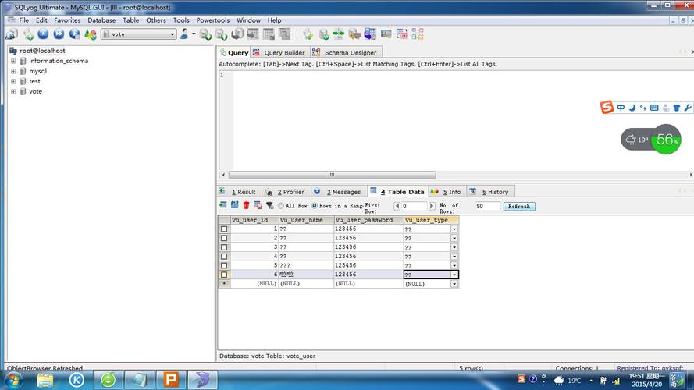Click the red delete selected rows icon
This screenshot has width=694, height=390.
click(246, 205)
